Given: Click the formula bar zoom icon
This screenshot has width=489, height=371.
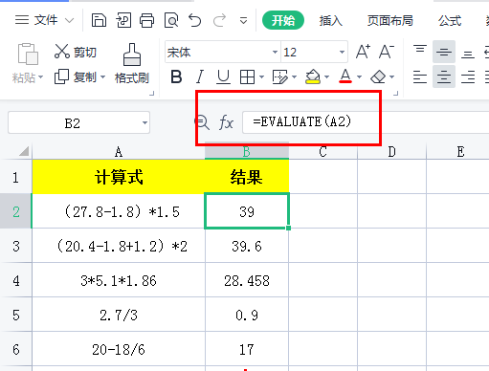Looking at the screenshot, I should (x=202, y=122).
